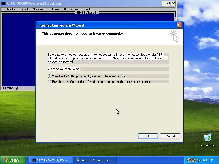Select Run the New Connection Wizard option

[x=49, y=81]
